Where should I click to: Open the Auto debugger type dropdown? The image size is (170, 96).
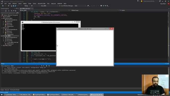80,6
